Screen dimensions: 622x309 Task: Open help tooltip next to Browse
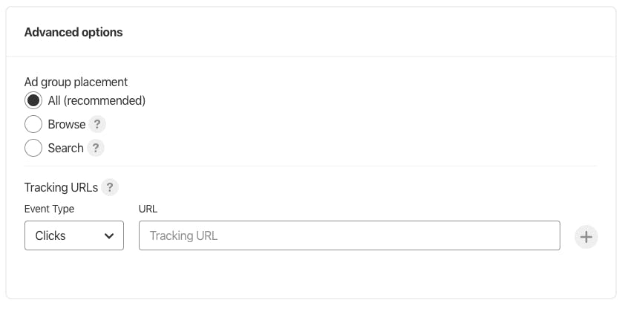point(96,125)
